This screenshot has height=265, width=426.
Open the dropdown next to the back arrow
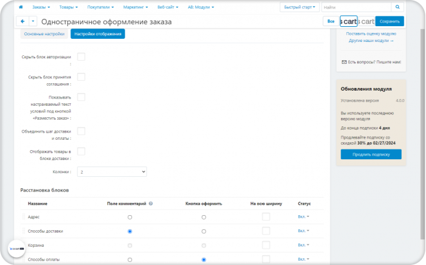33,21
